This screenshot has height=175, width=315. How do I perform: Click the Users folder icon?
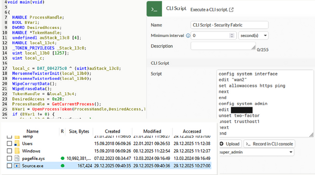[17, 143]
